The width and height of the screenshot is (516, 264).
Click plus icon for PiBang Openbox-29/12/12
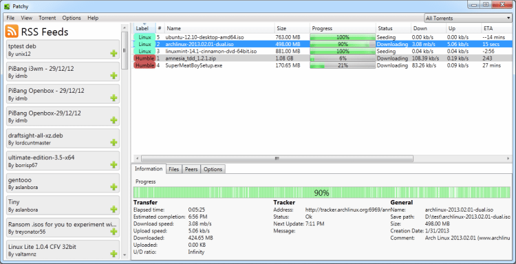pos(114,120)
